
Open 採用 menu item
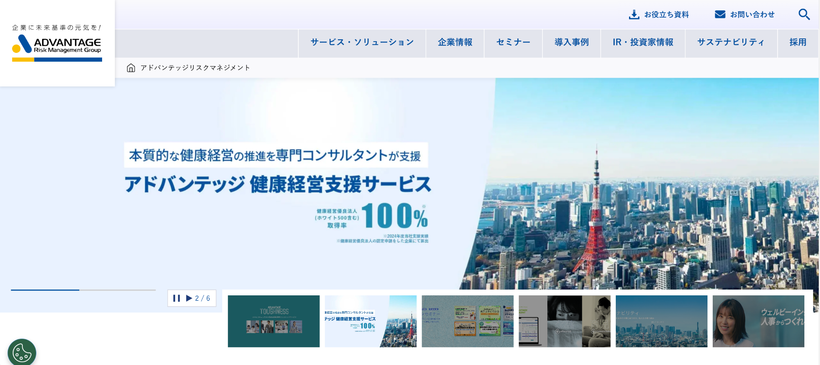[x=798, y=43]
